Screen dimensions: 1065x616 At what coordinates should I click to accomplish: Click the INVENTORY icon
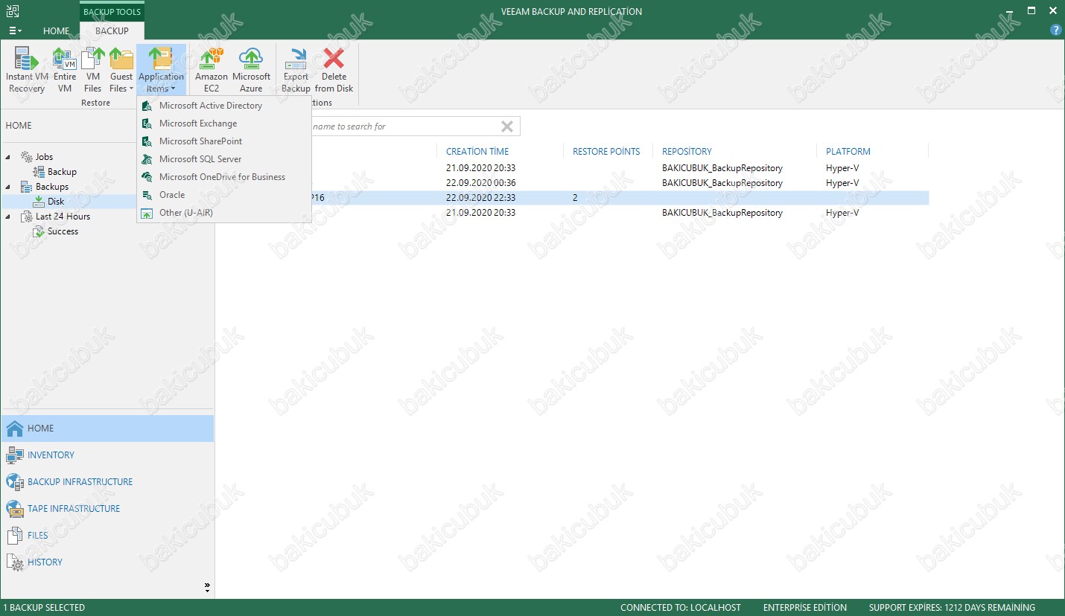15,455
